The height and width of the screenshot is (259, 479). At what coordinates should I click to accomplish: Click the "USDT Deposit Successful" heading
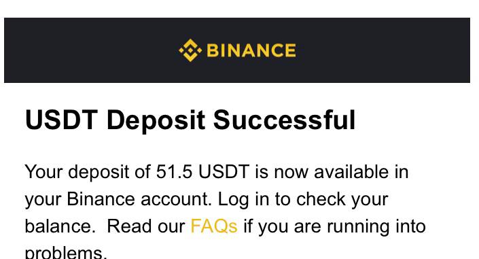click(x=190, y=120)
